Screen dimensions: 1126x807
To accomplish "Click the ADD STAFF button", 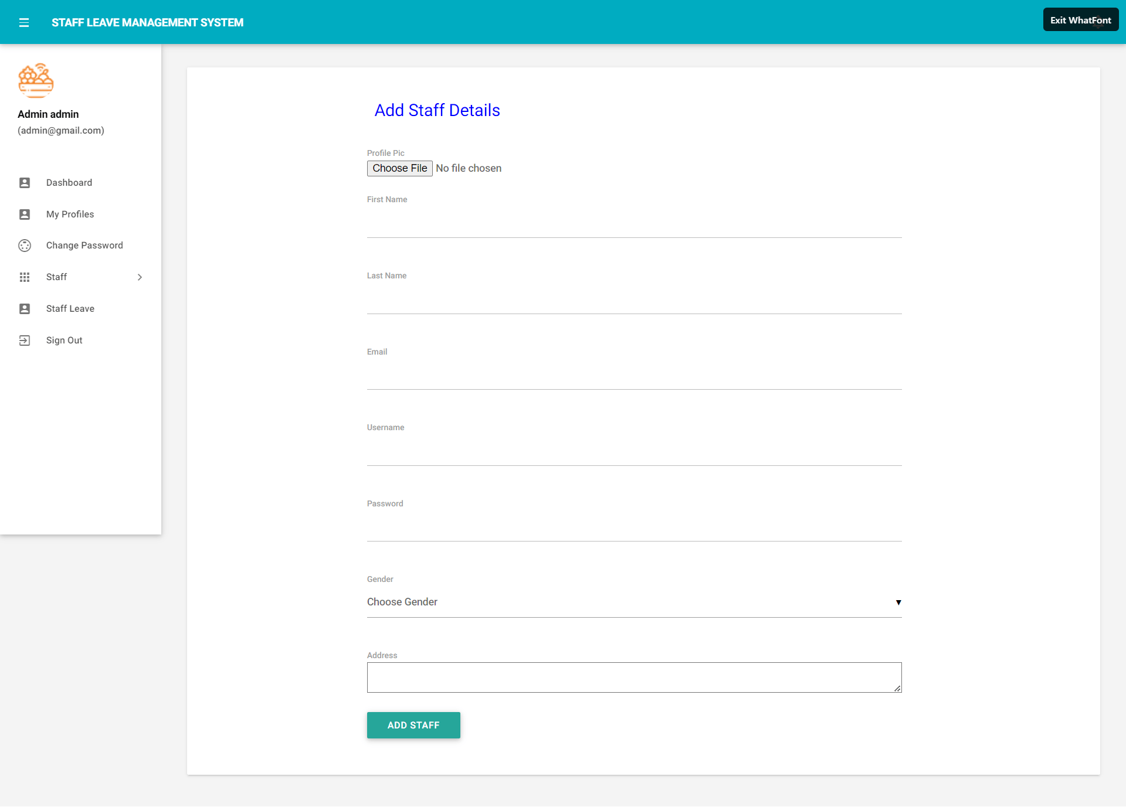I will 413,725.
